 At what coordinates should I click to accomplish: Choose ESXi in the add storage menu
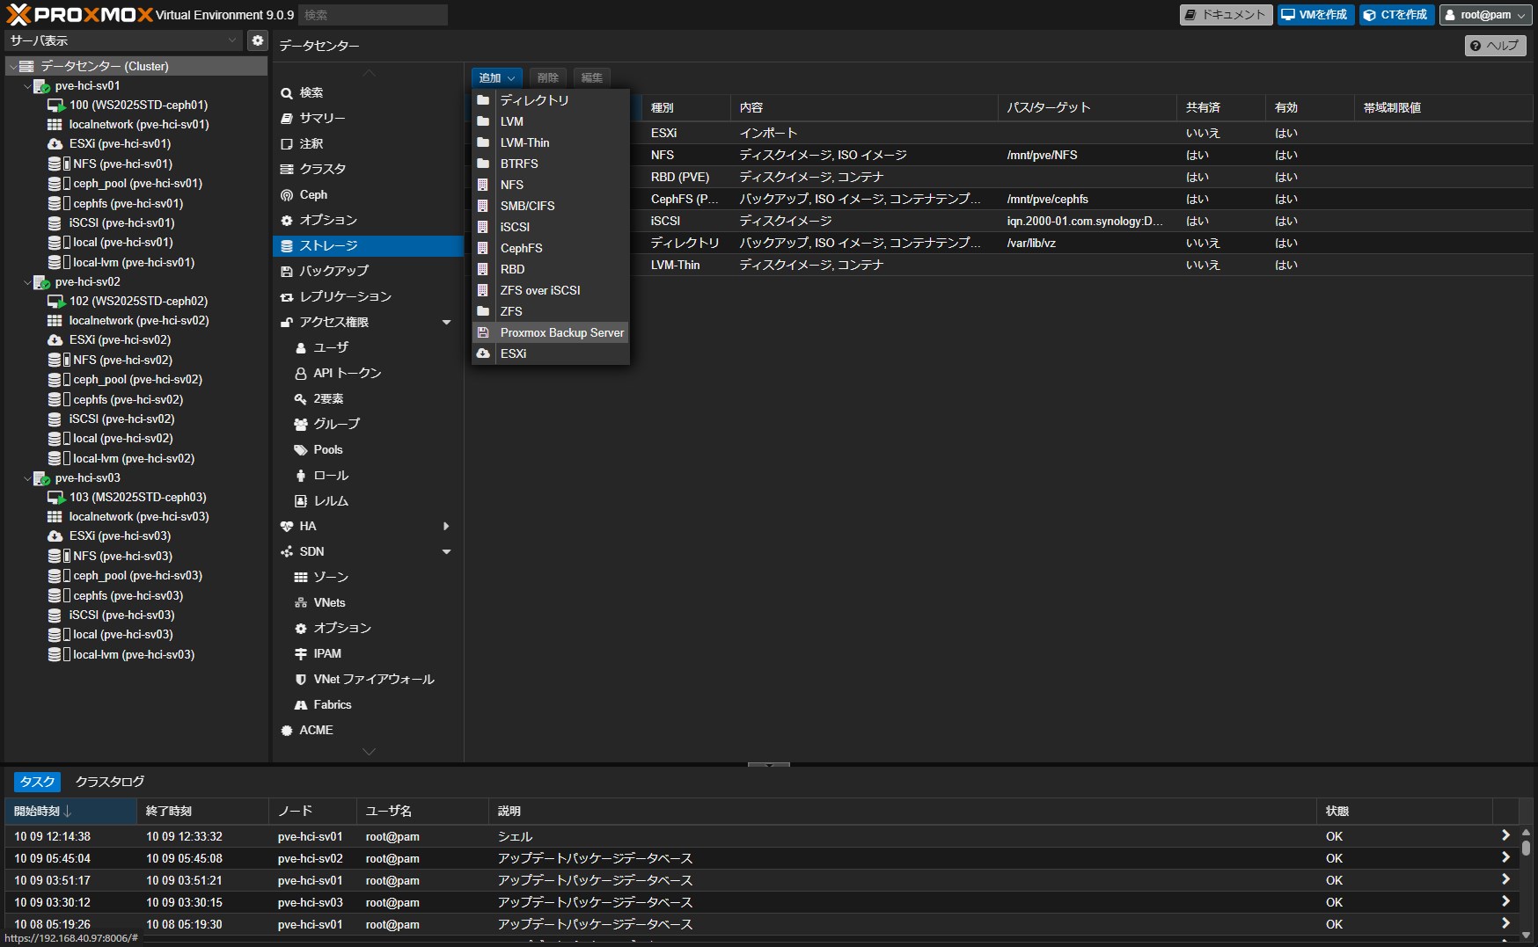(x=513, y=353)
